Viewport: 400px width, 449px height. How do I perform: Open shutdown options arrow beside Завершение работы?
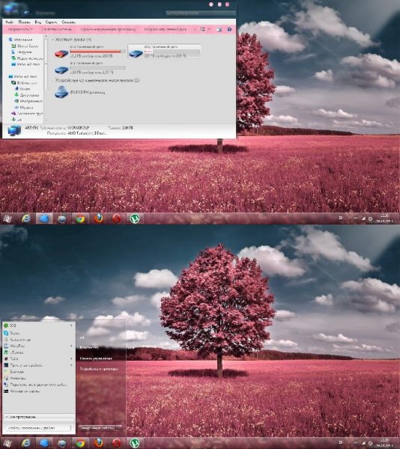pyautogui.click(x=119, y=428)
